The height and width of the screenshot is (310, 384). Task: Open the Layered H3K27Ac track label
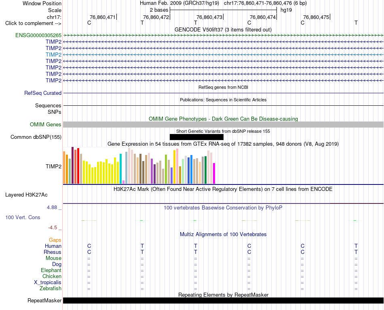pyautogui.click(x=26, y=195)
